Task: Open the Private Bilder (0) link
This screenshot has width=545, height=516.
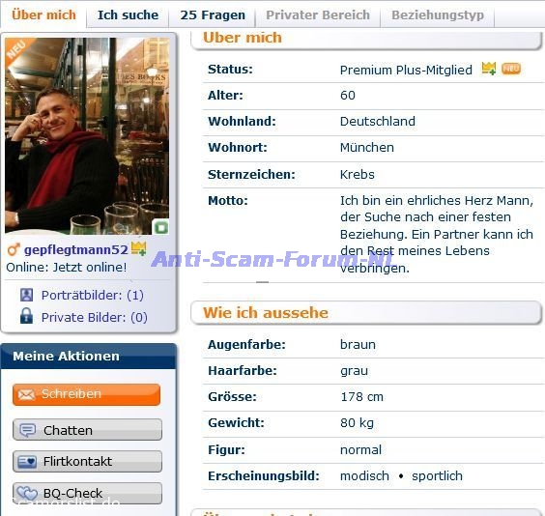Action: (94, 317)
